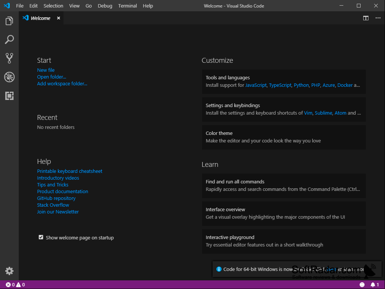Click the VS Code logo in title bar
385x289 pixels.
7,6
